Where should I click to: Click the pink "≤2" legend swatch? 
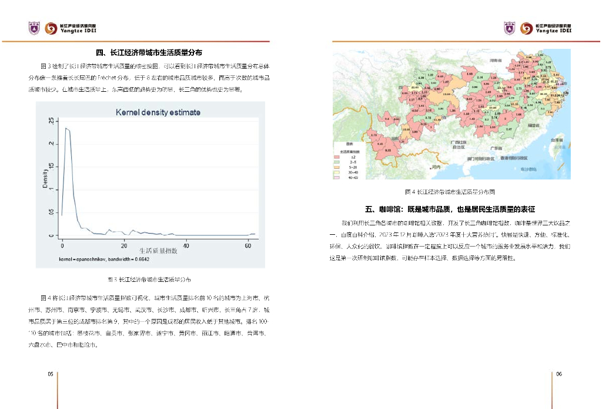(337, 157)
